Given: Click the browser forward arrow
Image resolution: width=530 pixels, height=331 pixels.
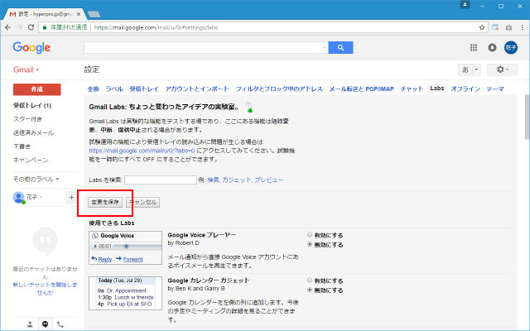Looking at the screenshot, I should tap(19, 27).
